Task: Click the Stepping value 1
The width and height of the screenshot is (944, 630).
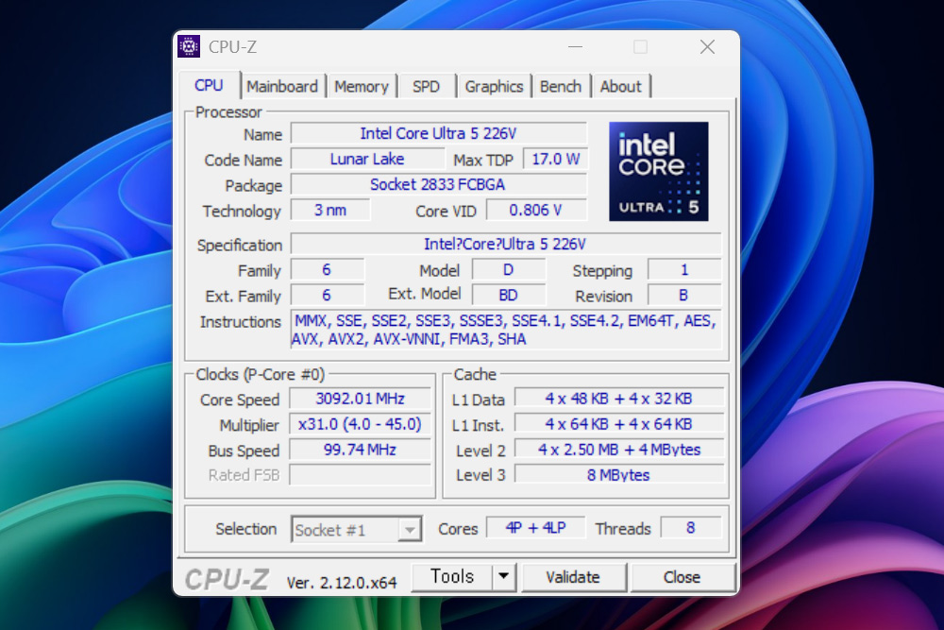Action: [x=684, y=270]
